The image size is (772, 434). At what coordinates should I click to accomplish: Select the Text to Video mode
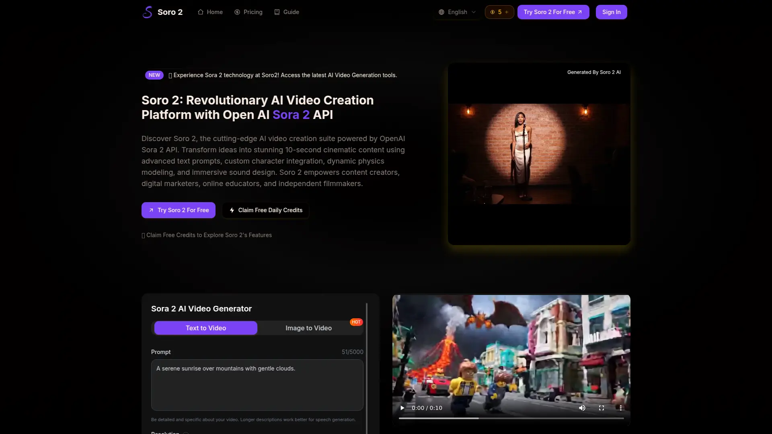click(205, 328)
